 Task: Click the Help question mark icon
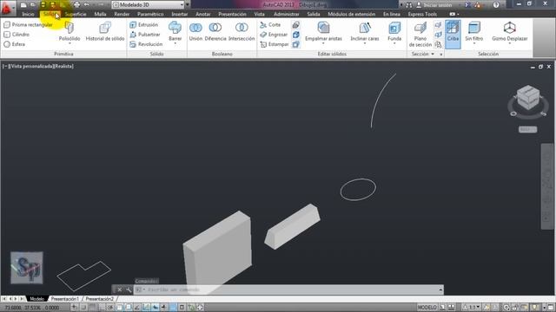click(496, 4)
